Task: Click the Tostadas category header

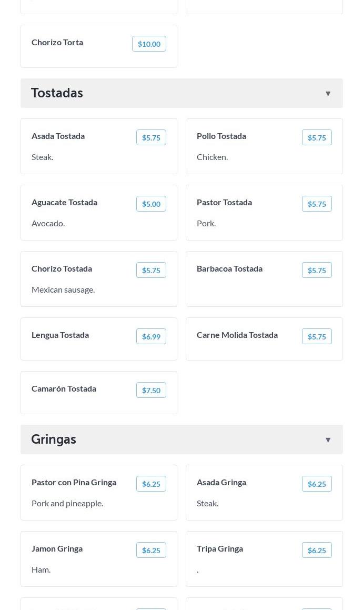Action: tap(57, 93)
